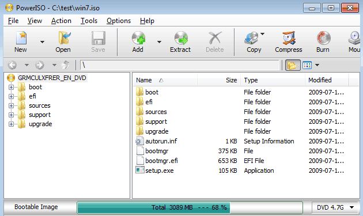
Task: Select the upgrade folder in file list
Action: point(157,131)
